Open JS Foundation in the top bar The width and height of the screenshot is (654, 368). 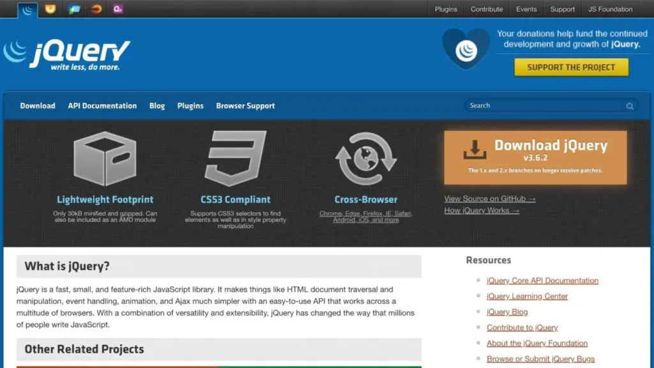[x=610, y=9]
